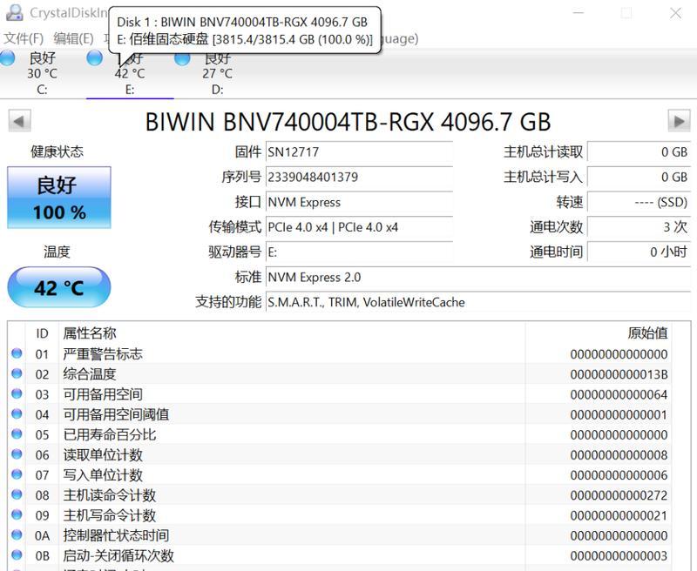Click raw value 00000000000003

click(x=619, y=555)
